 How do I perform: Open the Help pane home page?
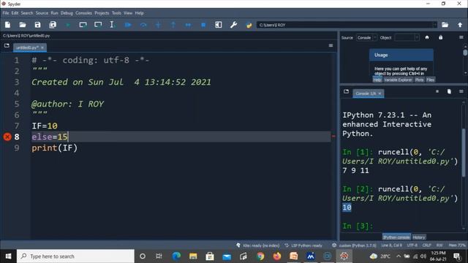coord(427,37)
